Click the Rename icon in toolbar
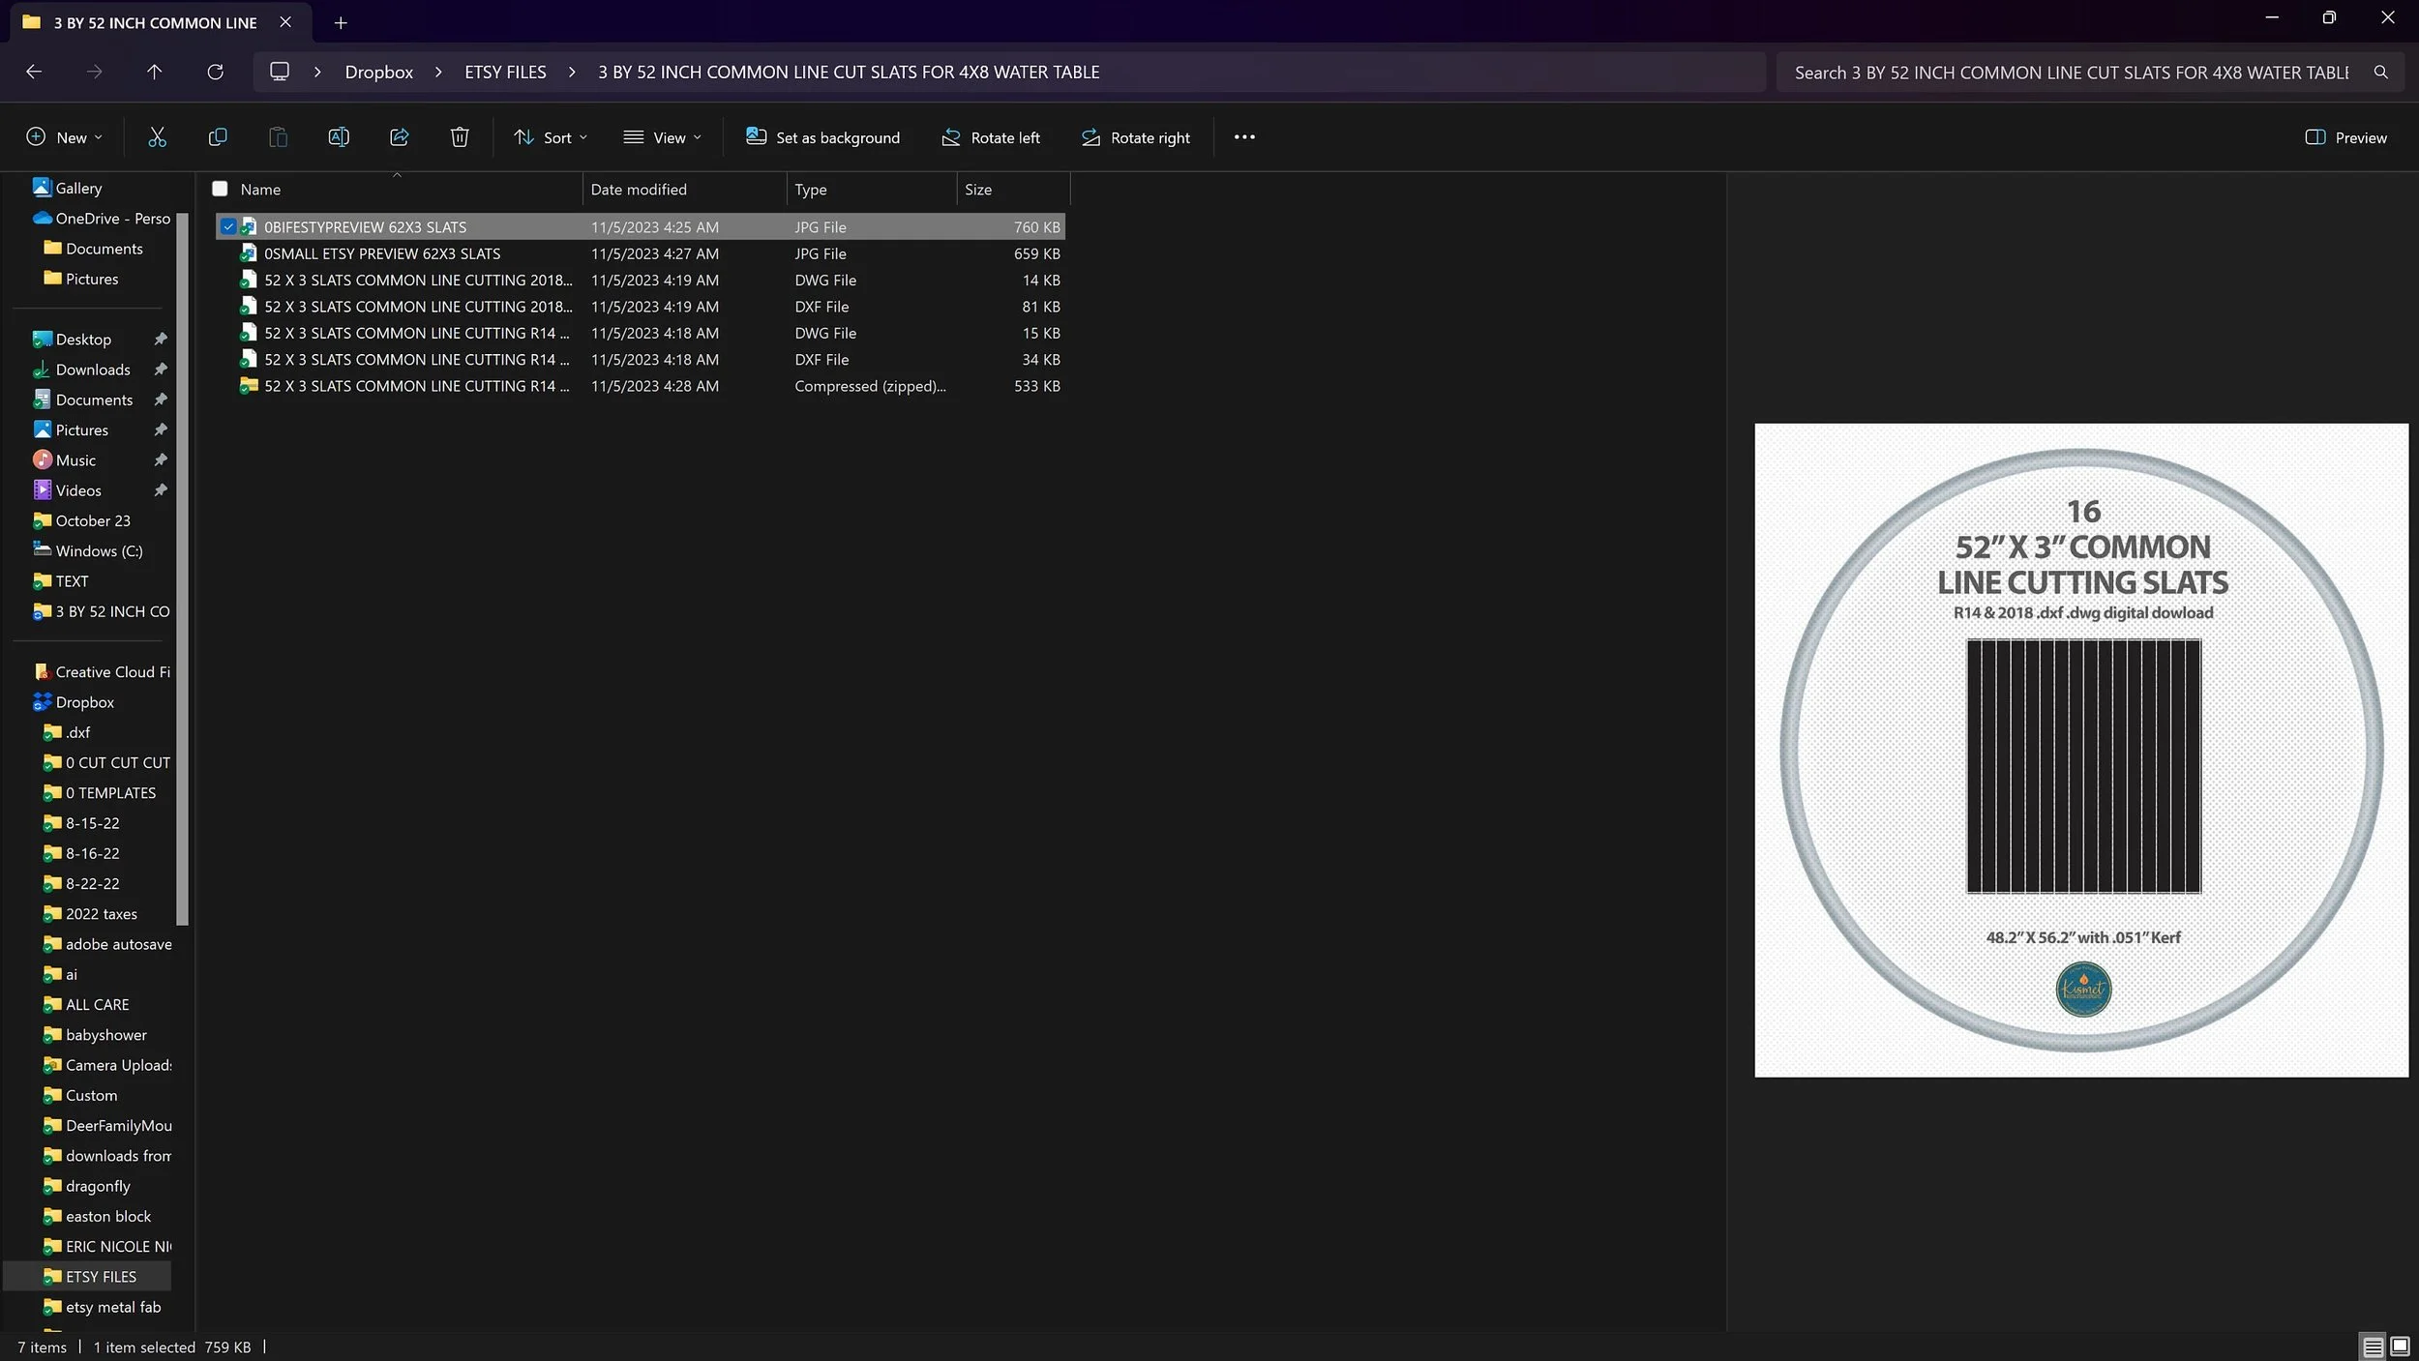The height and width of the screenshot is (1361, 2419). (x=339, y=137)
